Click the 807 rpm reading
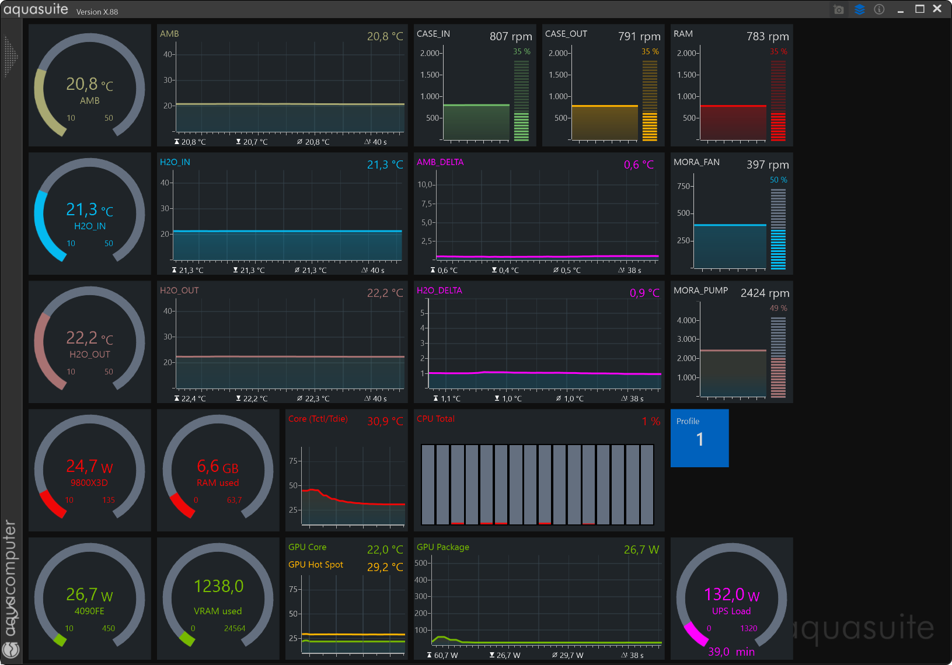This screenshot has height=665, width=952. pos(511,36)
